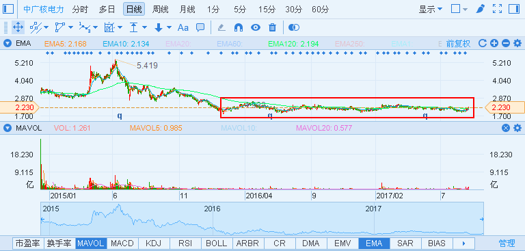Viewport: 525px width, 251px height.
Task: Toggle the BIAS indicator
Action: (x=437, y=243)
